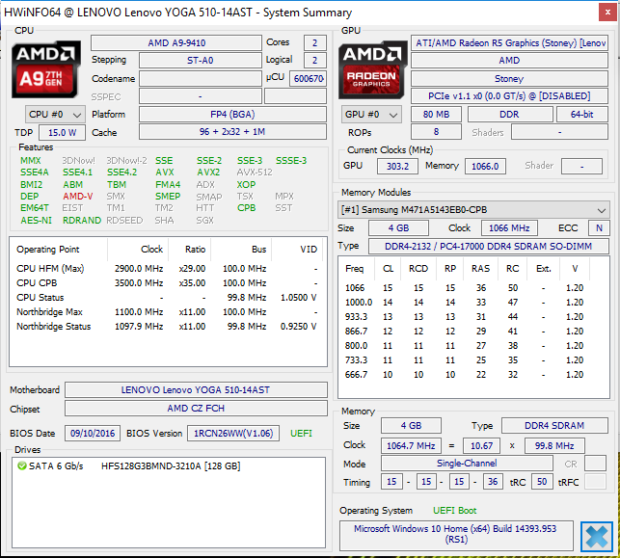Click the tRC value 50 field
Screen dimensions: 620x558
[542, 482]
